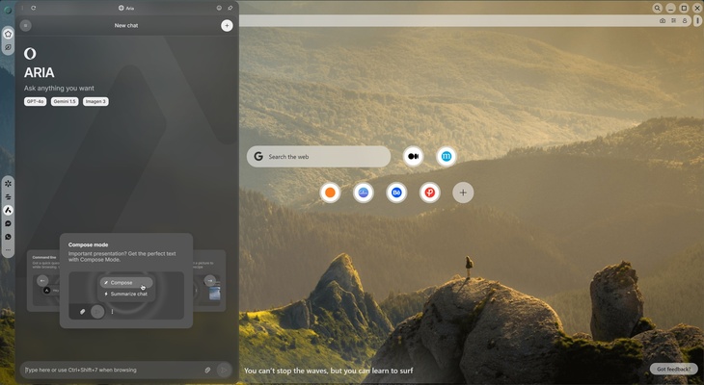
Task: Open Messenger in the sidebar
Action: [8, 223]
